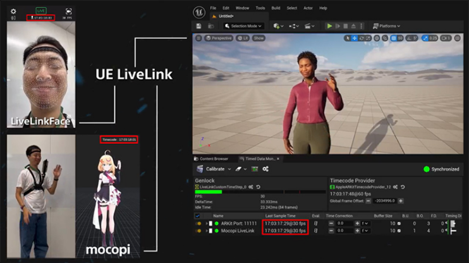Open LiveLinkFace settings gear

pos(13,11)
